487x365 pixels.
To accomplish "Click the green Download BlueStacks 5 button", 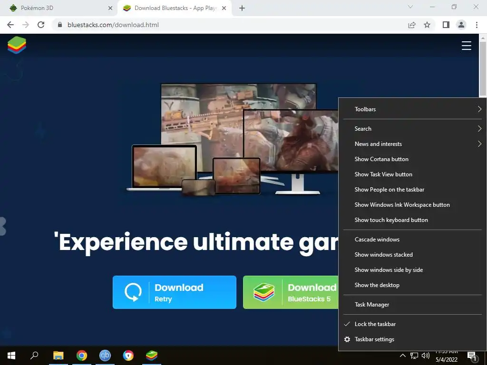I will click(x=291, y=292).
